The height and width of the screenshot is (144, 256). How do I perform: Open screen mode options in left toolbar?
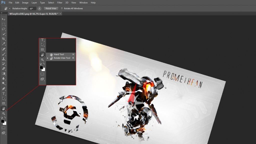click(x=3, y=133)
